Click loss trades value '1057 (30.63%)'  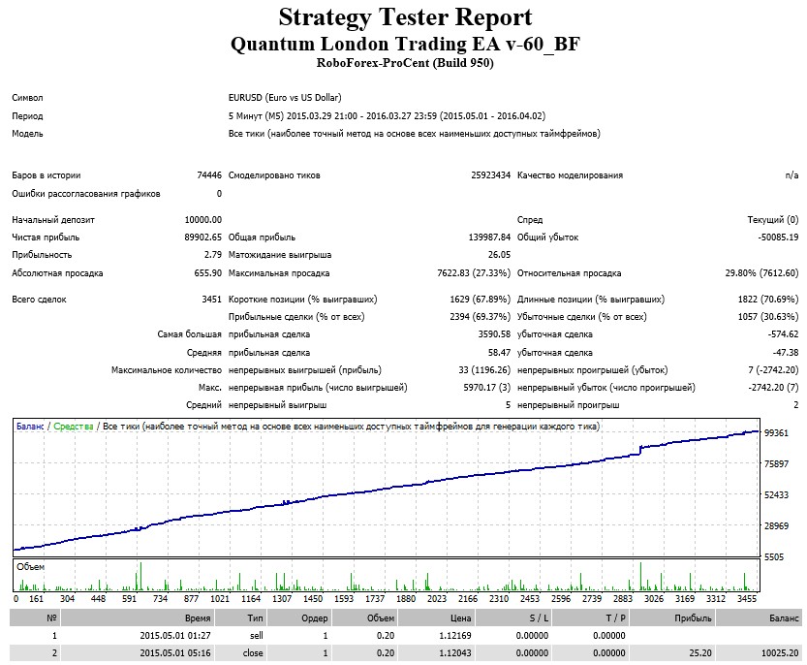click(x=768, y=317)
